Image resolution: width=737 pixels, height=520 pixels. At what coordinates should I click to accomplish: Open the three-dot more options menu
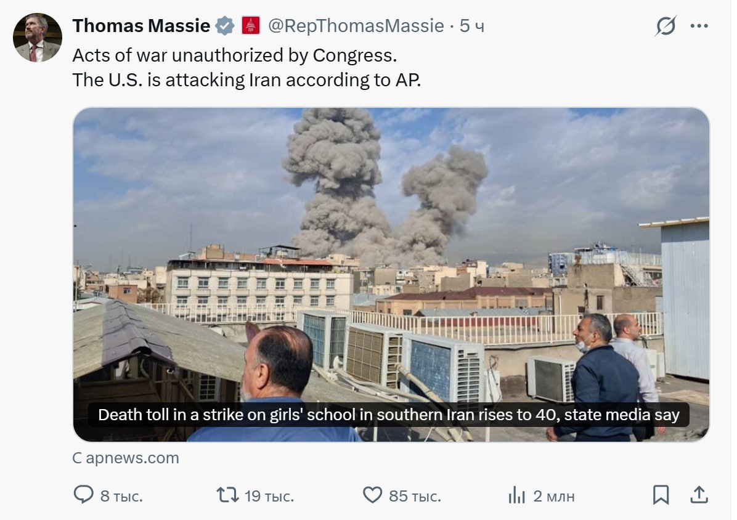tap(699, 26)
